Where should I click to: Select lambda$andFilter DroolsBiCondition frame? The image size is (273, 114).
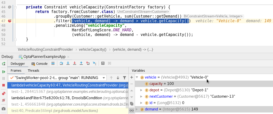tap(68, 98)
